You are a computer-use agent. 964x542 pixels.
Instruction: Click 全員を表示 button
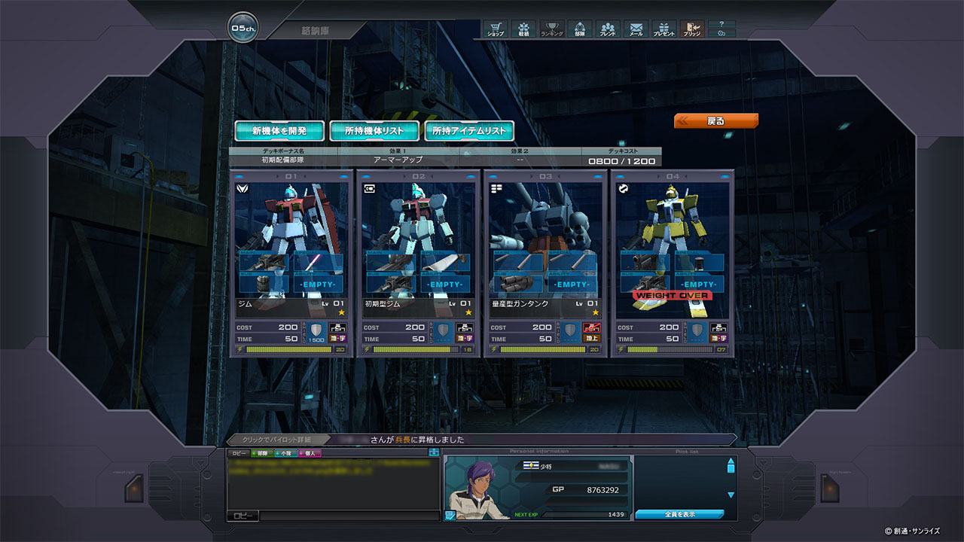pyautogui.click(x=679, y=515)
